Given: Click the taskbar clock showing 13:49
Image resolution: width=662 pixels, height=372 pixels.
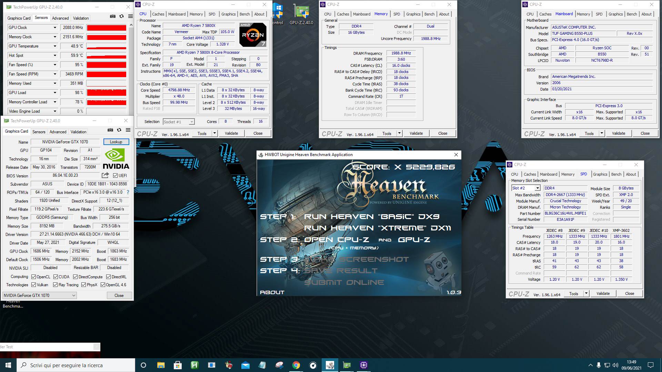Looking at the screenshot, I should click(x=632, y=365).
